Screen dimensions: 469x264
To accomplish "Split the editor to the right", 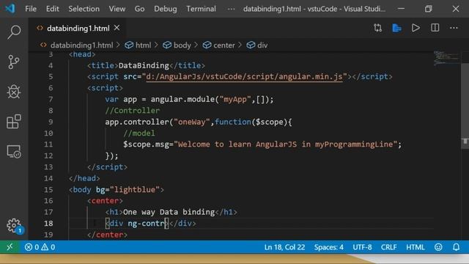I will click(435, 28).
